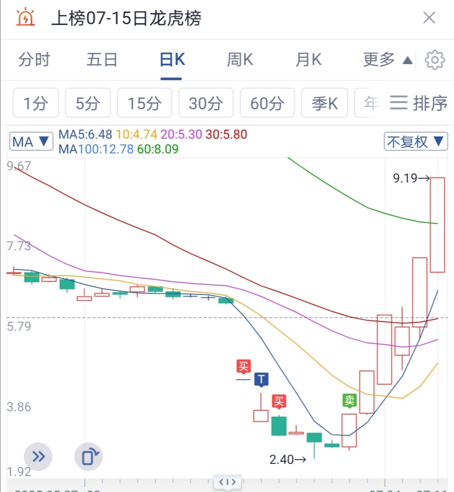Click the green 卖 sell marker
Screen dimensions: 454x492
(x=349, y=401)
